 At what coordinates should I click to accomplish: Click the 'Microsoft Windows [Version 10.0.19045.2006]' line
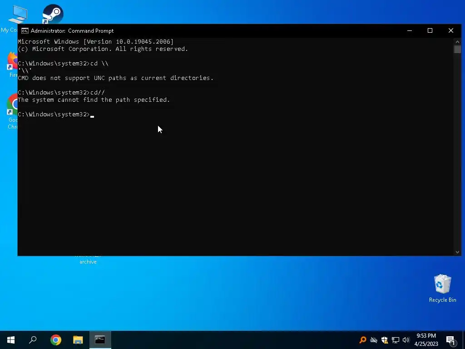click(x=95, y=42)
